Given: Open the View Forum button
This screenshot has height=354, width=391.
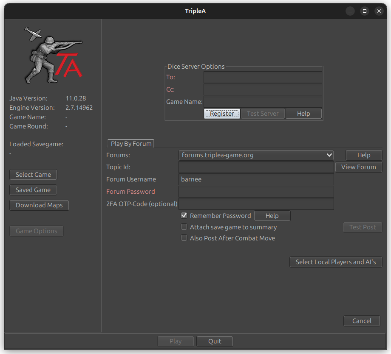Looking at the screenshot, I should tap(358, 167).
